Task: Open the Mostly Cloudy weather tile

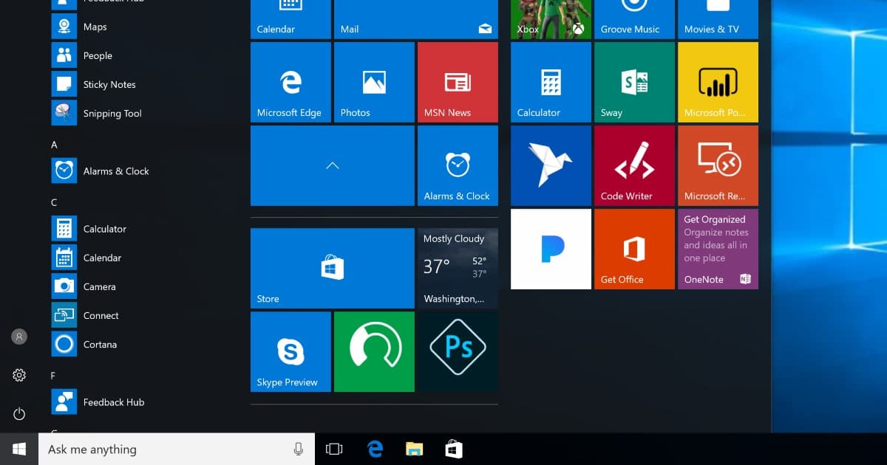Action: (x=458, y=268)
